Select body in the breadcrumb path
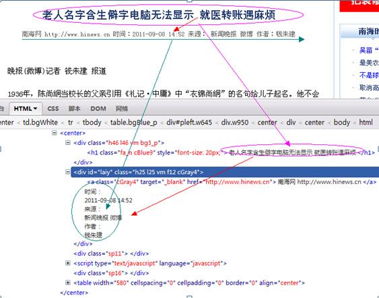Image resolution: width=379 pixels, height=298 pixels. (342, 123)
